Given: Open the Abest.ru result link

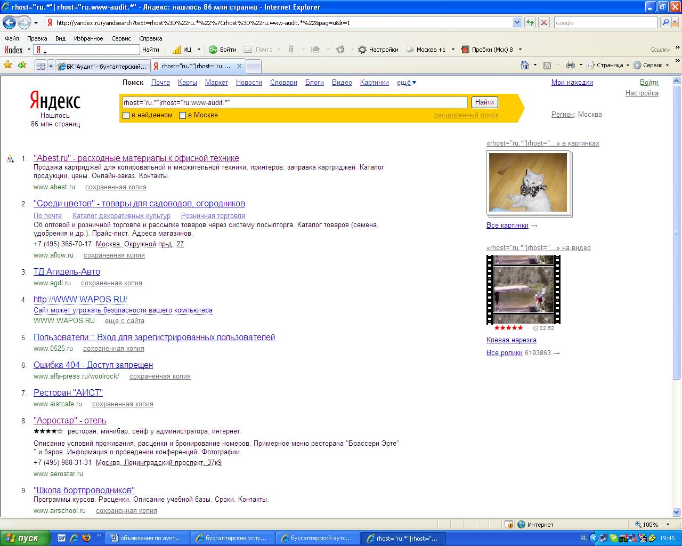Looking at the screenshot, I should coord(136,158).
